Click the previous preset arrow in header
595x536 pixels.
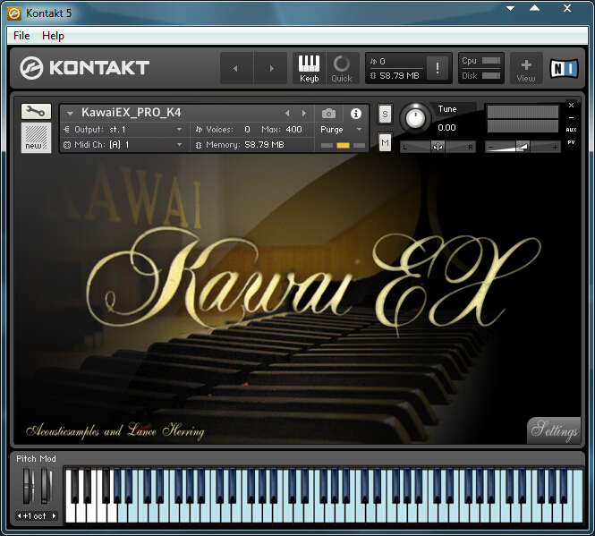tap(236, 68)
